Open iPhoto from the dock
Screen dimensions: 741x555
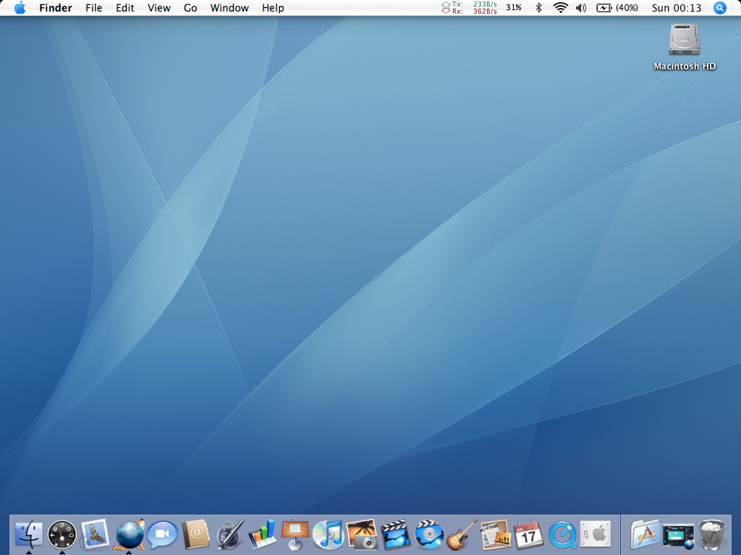[362, 535]
